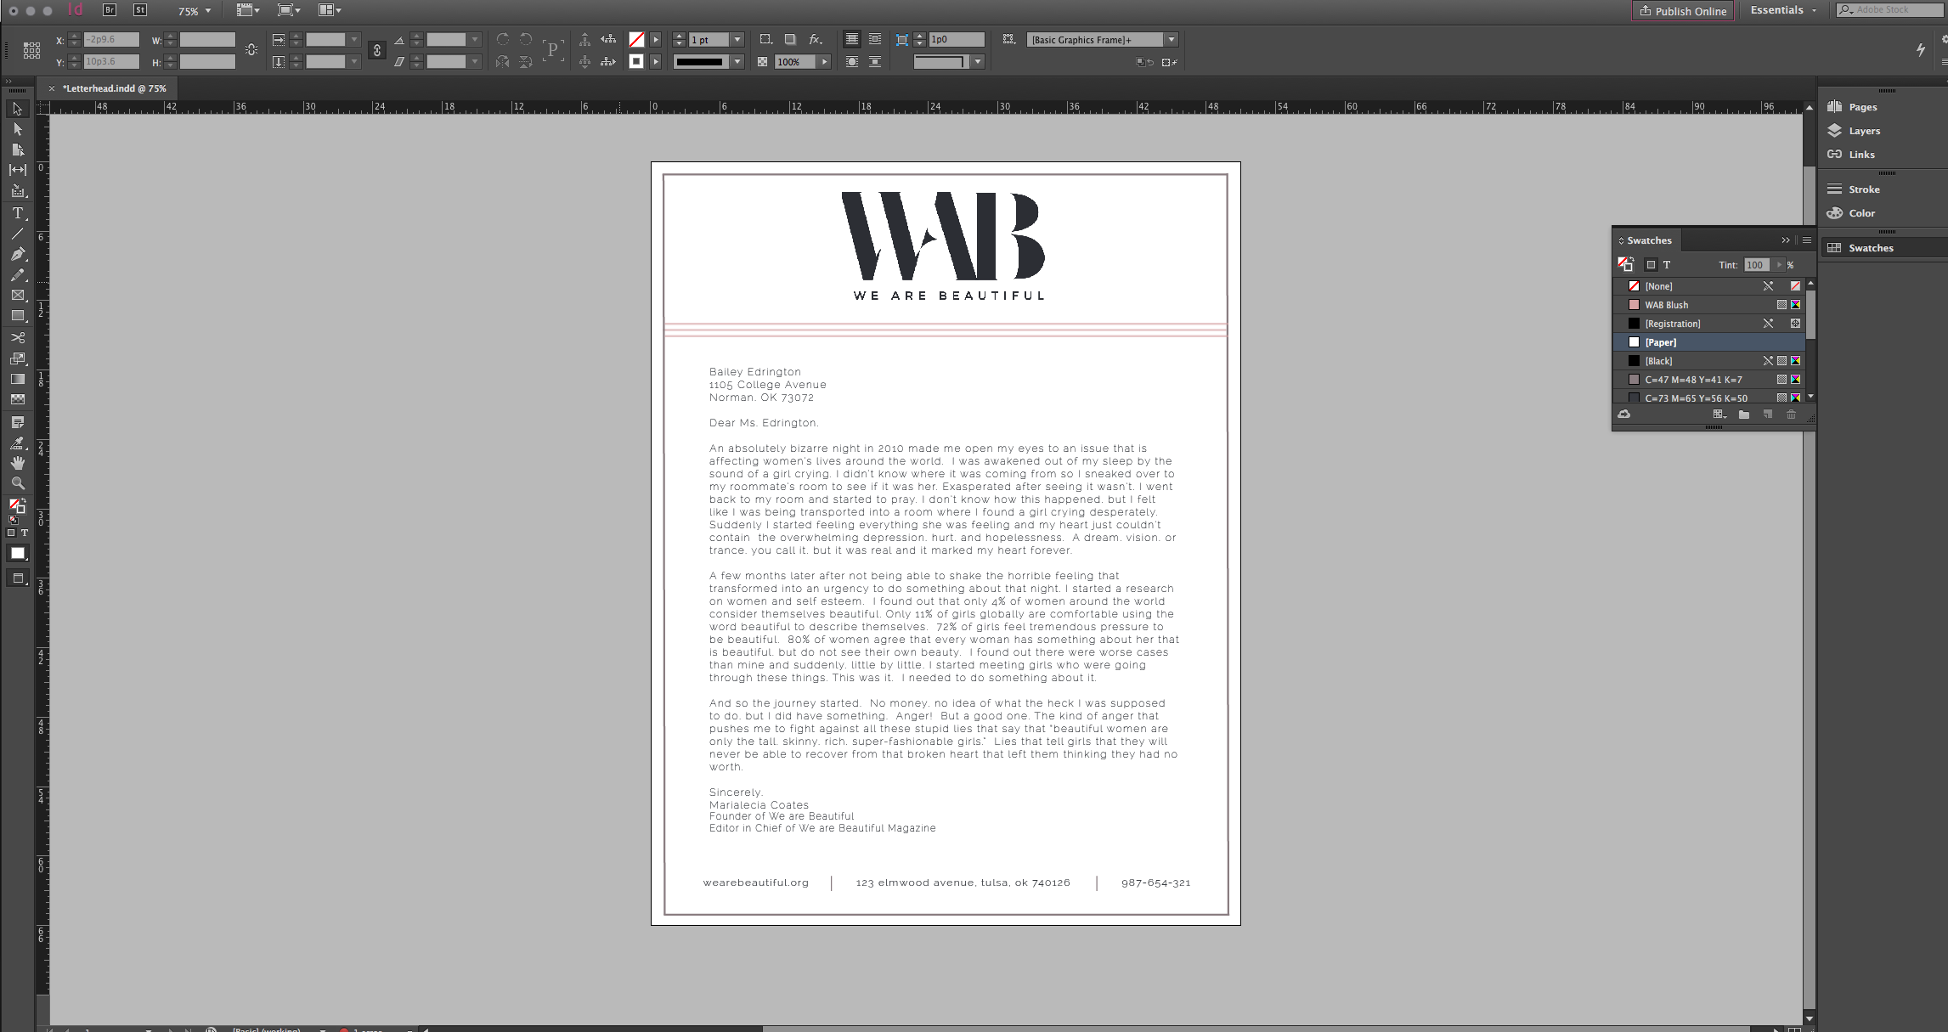The width and height of the screenshot is (1948, 1032).
Task: Open the zoom level 75% dropdown
Action: pos(195,11)
